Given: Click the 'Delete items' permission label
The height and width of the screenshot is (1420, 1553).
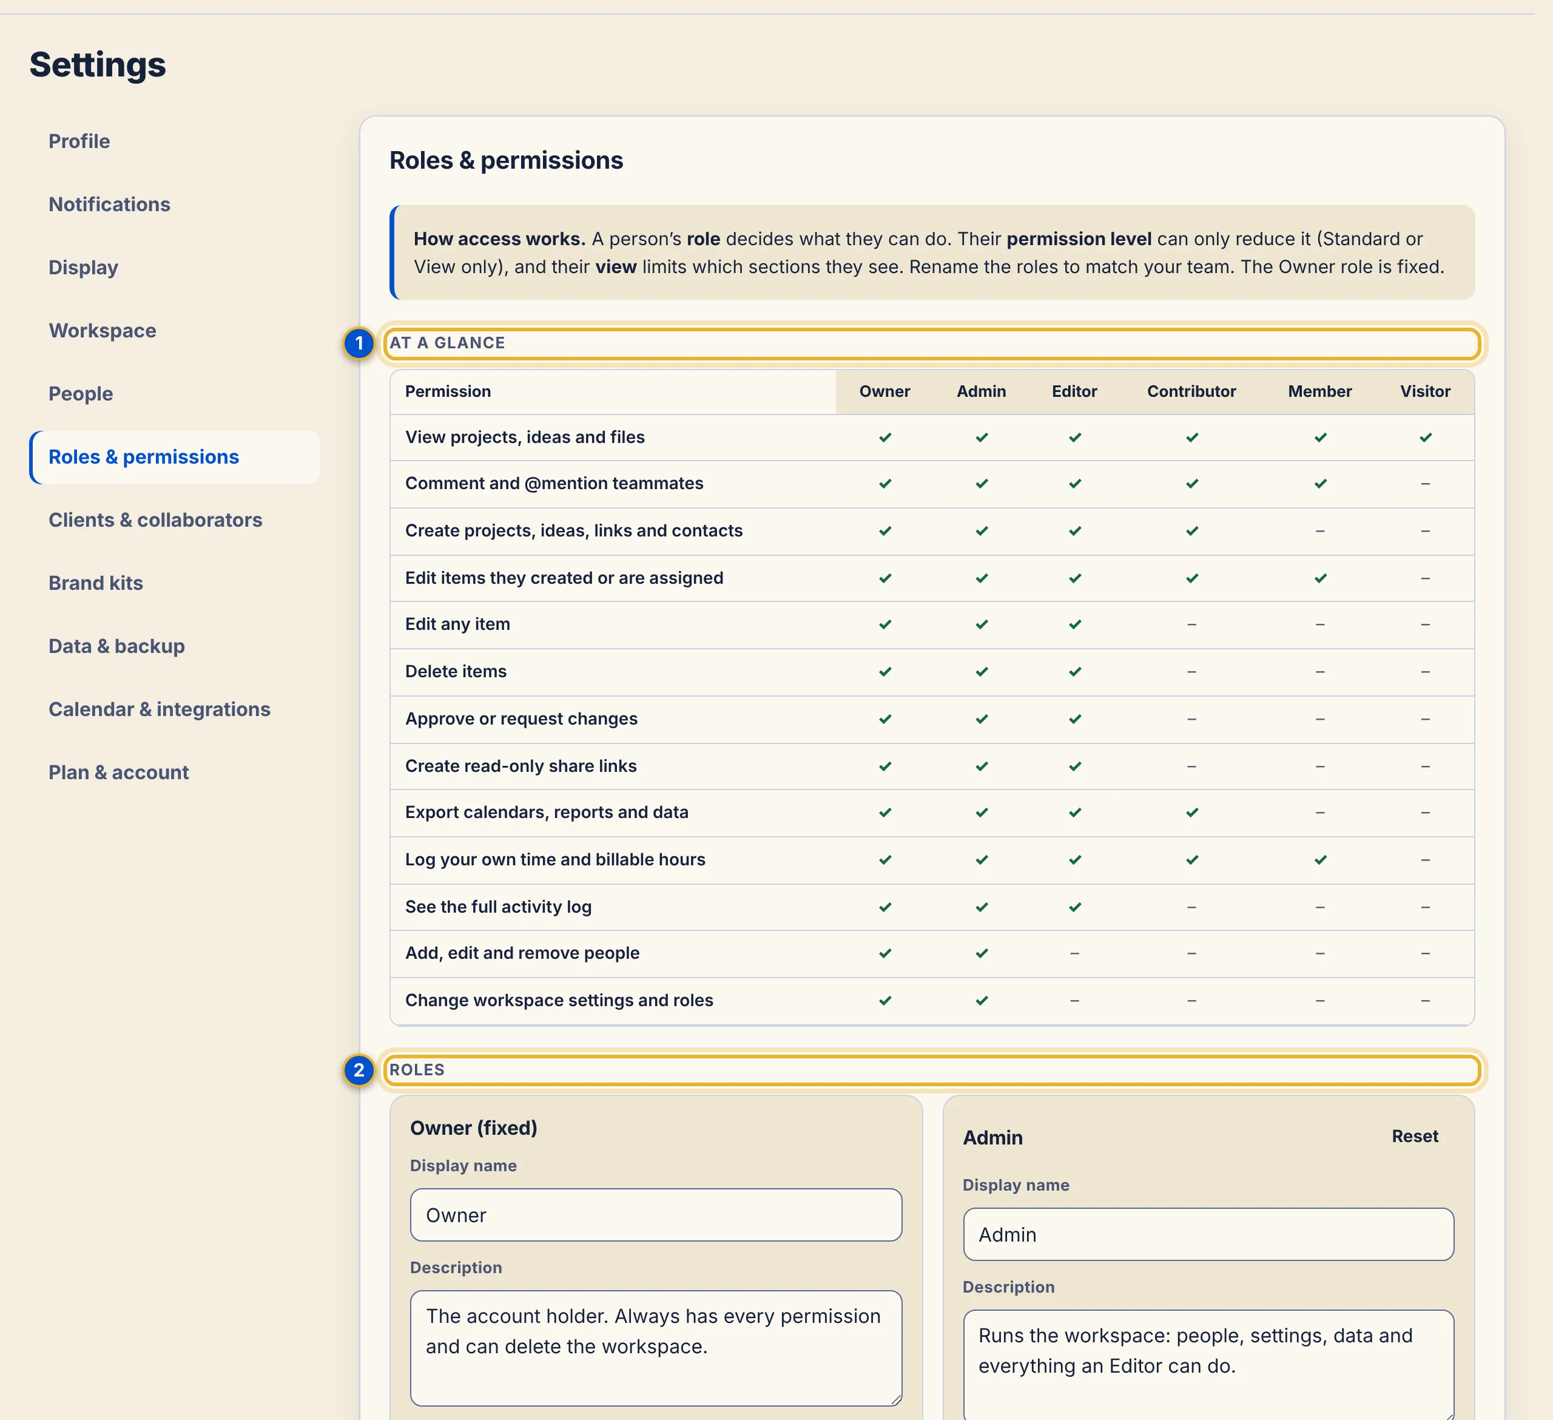Looking at the screenshot, I should 456,671.
